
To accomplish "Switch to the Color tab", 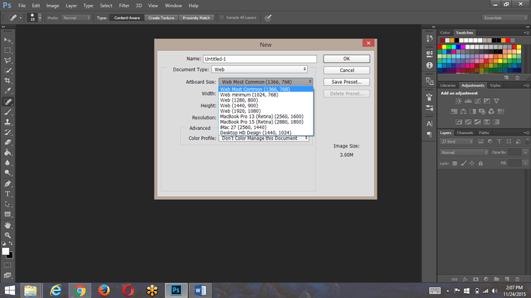I will 445,32.
